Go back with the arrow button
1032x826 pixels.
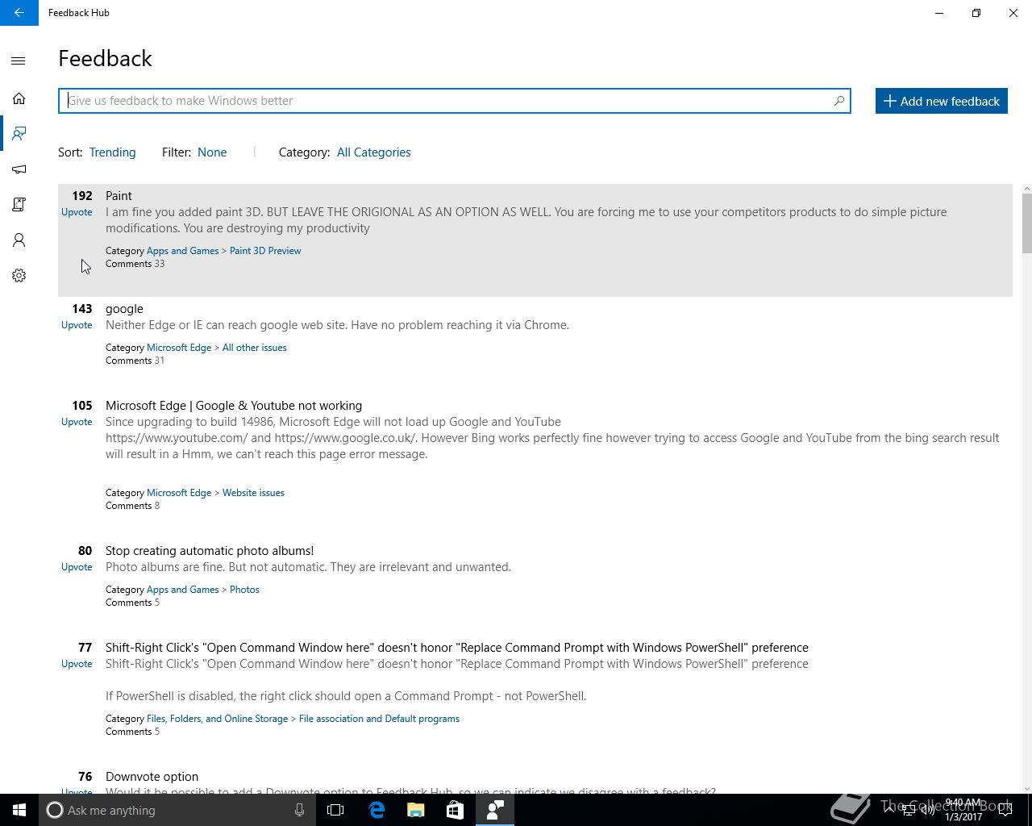tap(19, 13)
